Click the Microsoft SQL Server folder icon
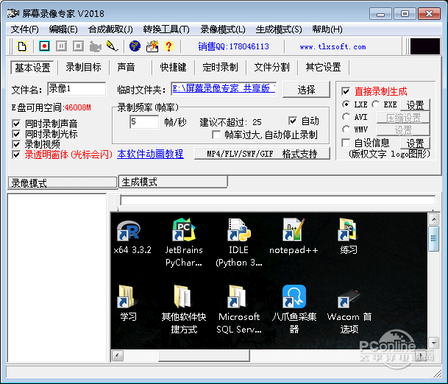Image resolution: width=448 pixels, height=384 pixels. pos(238,296)
